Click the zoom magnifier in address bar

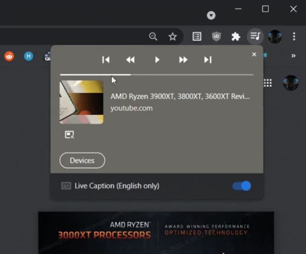153,37
